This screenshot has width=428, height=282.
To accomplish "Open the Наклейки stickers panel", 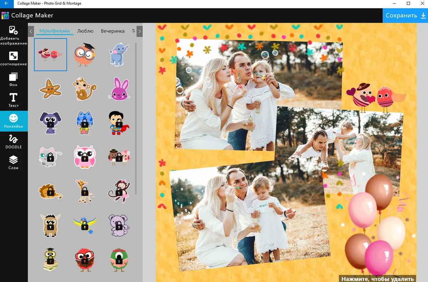I will click(x=14, y=121).
